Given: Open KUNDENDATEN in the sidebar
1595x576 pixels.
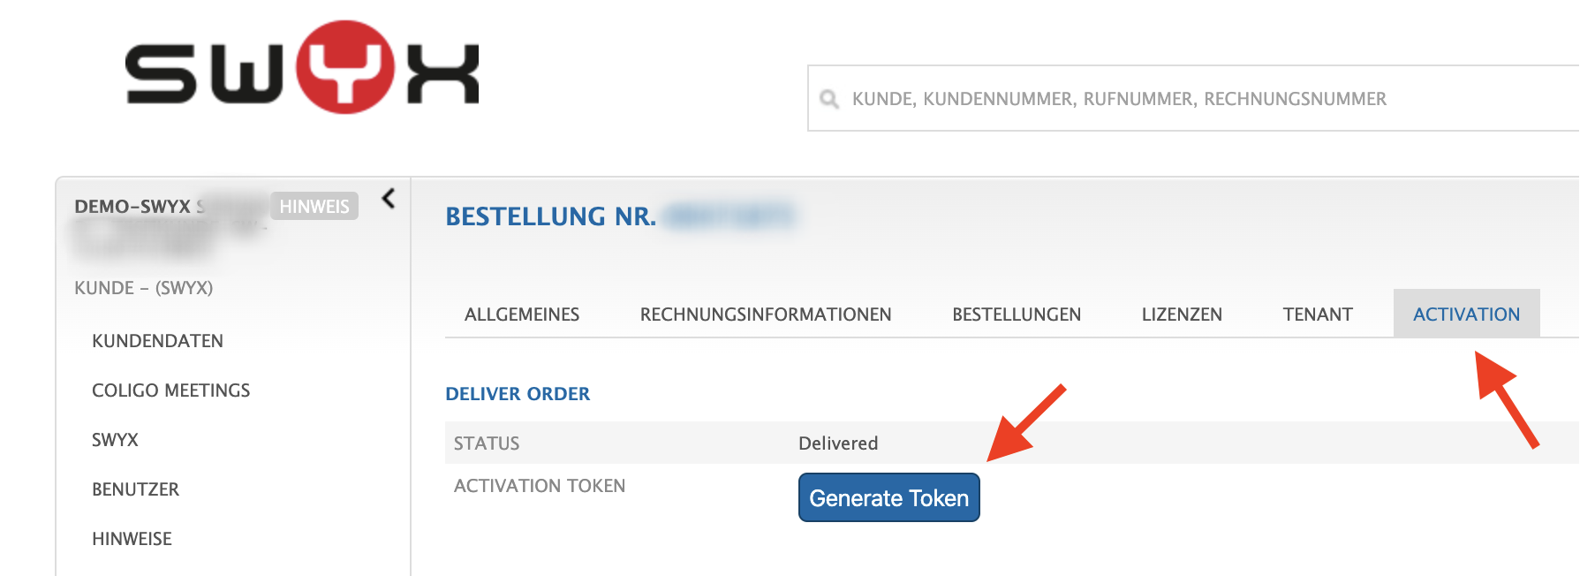Looking at the screenshot, I should [x=157, y=341].
